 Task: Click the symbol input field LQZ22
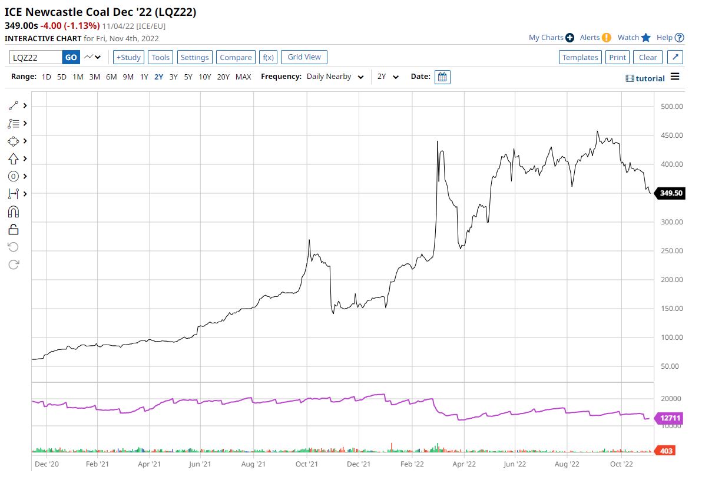pos(36,57)
